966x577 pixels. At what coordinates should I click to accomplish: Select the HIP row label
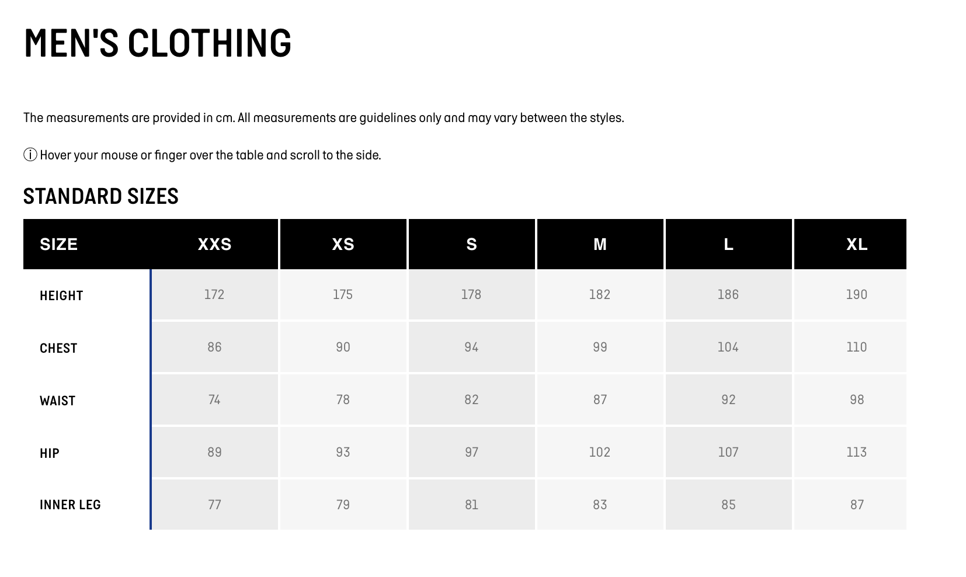tap(50, 453)
